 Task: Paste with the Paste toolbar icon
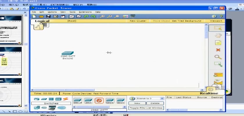[x=79, y=16]
